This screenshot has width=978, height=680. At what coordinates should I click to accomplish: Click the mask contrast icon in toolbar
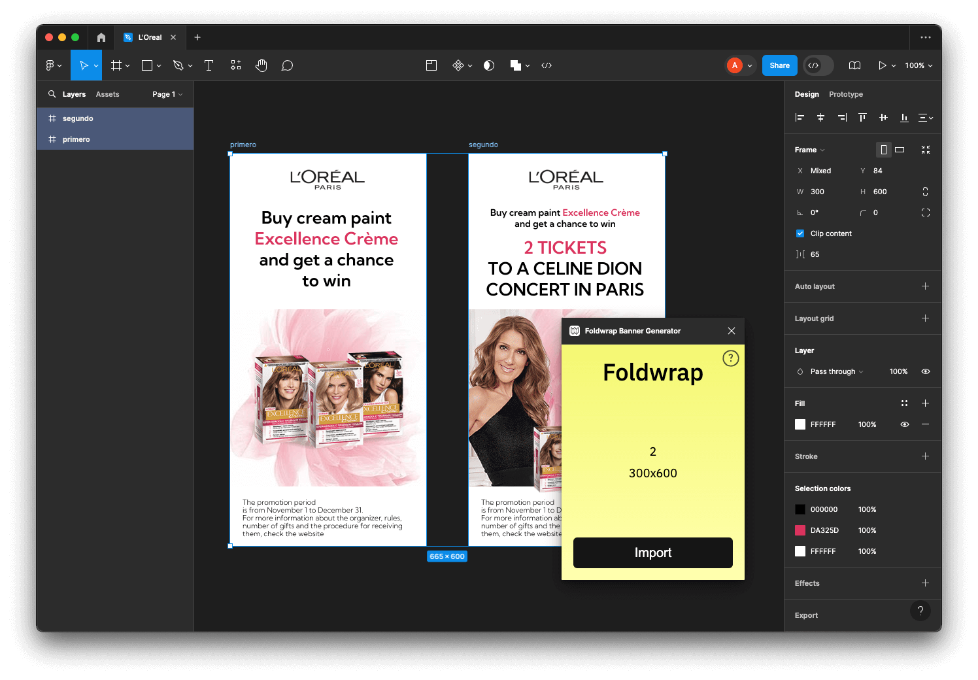tap(489, 65)
